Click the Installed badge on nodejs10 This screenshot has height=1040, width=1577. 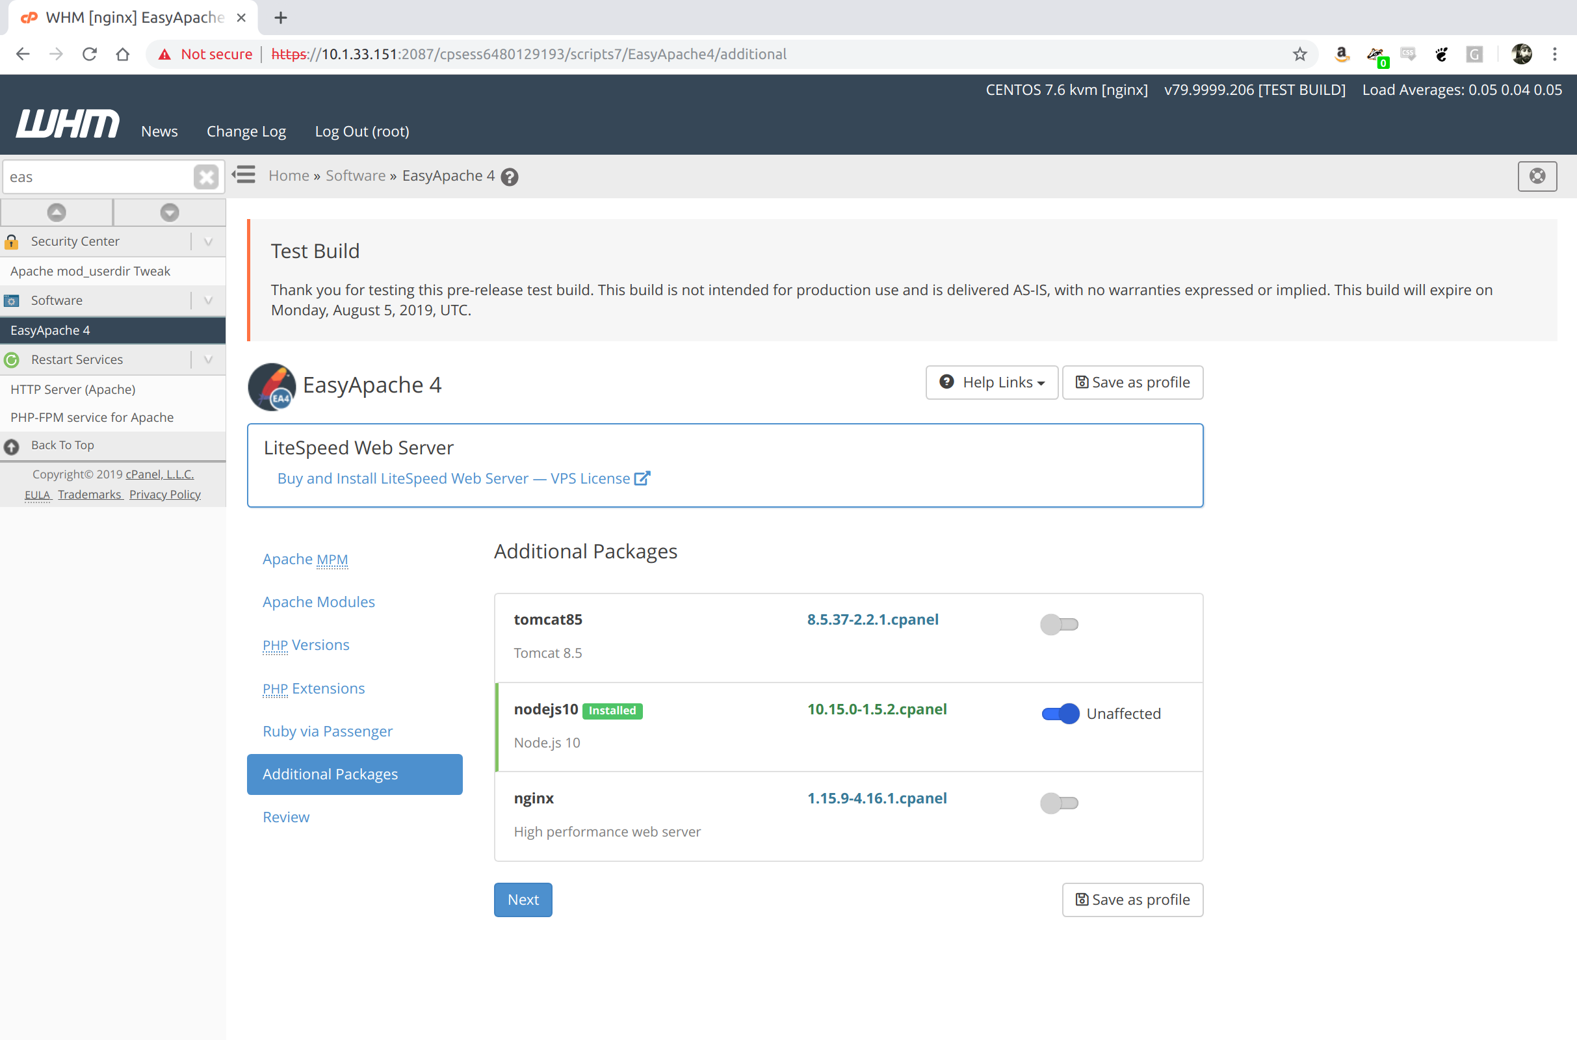coord(612,711)
